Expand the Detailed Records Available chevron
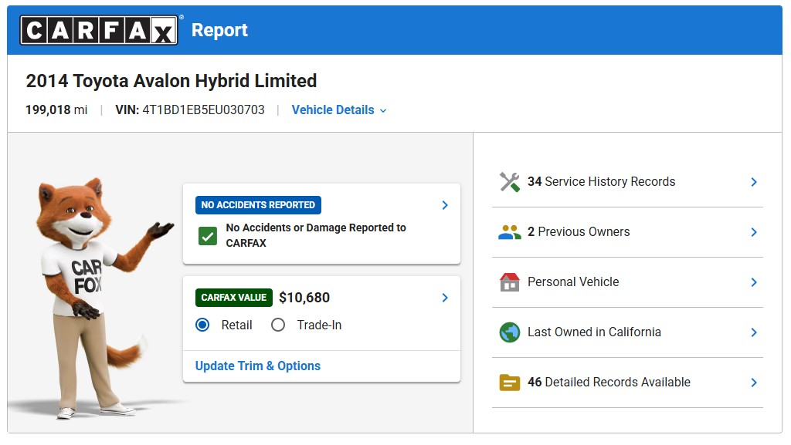The width and height of the screenshot is (791, 445). 754,383
